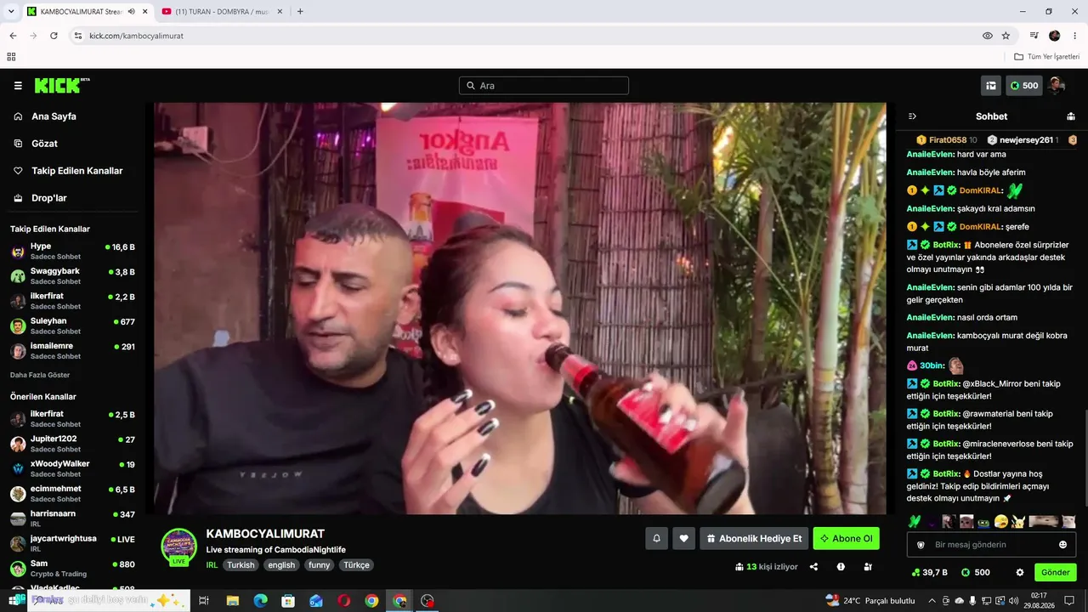
Task: Expand followed list with Daha Fazla Göster
Action: click(x=40, y=375)
